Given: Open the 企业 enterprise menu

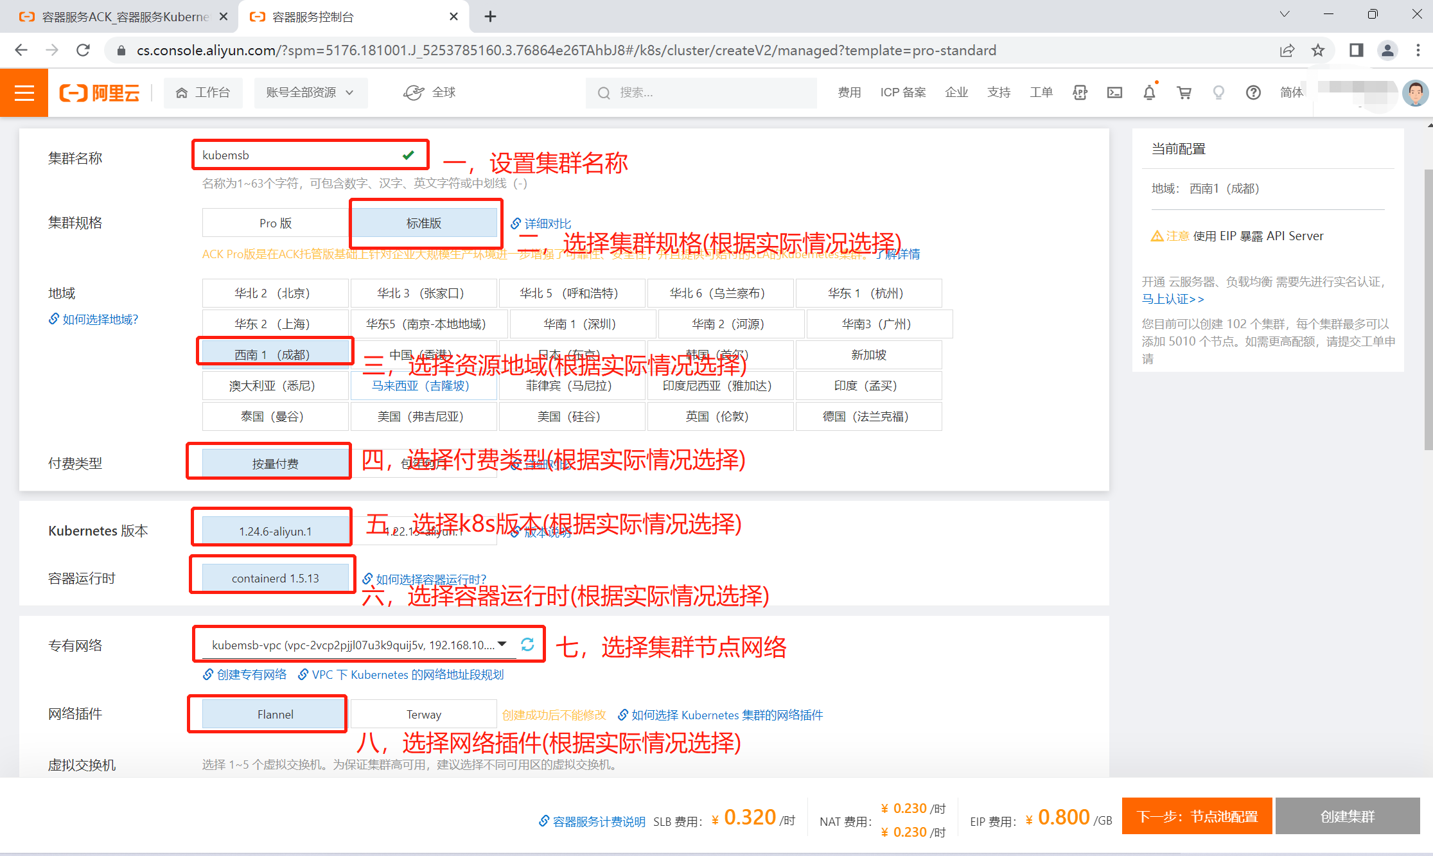Looking at the screenshot, I should (x=956, y=93).
